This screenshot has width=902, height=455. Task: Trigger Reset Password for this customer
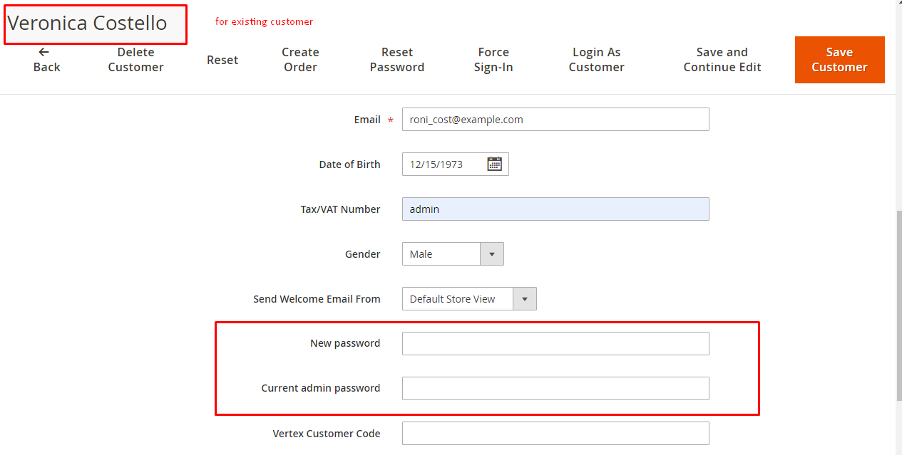397,60
